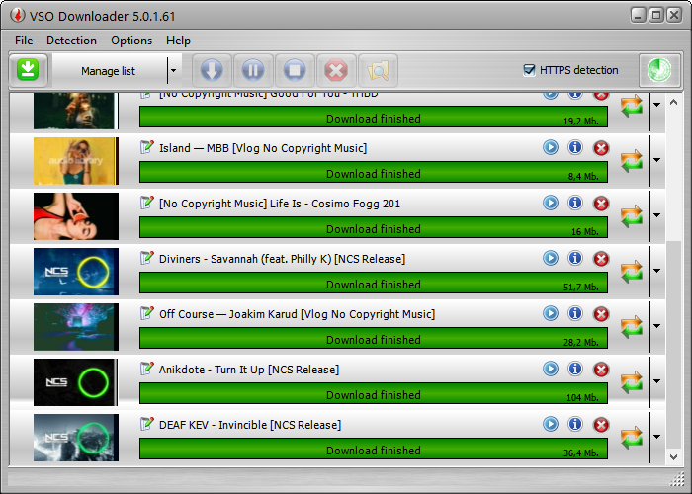Screen dimensions: 692x494
Task: Remove DEAF KEV - Invincible entry
Action: pos(601,425)
